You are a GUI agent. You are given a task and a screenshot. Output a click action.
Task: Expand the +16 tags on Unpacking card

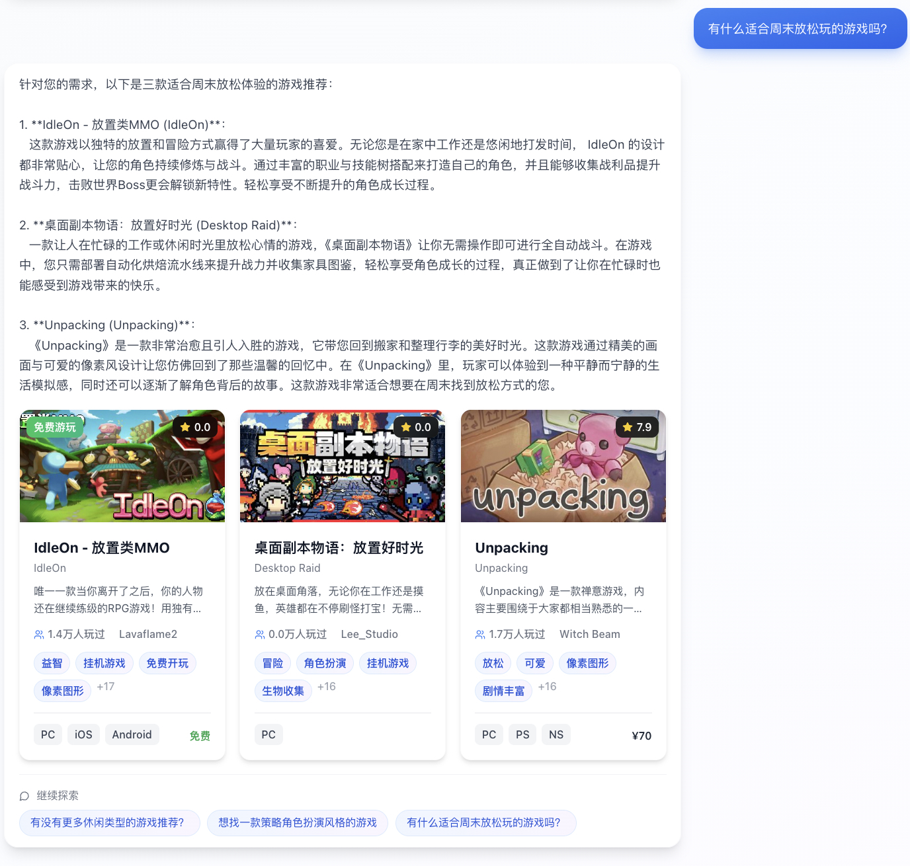tap(547, 687)
